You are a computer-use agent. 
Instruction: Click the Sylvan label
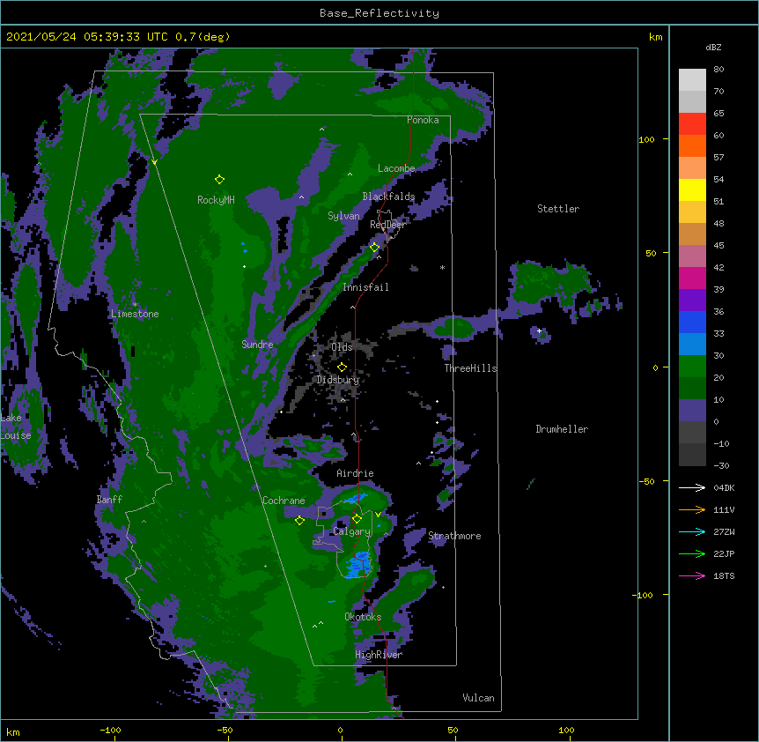click(343, 216)
